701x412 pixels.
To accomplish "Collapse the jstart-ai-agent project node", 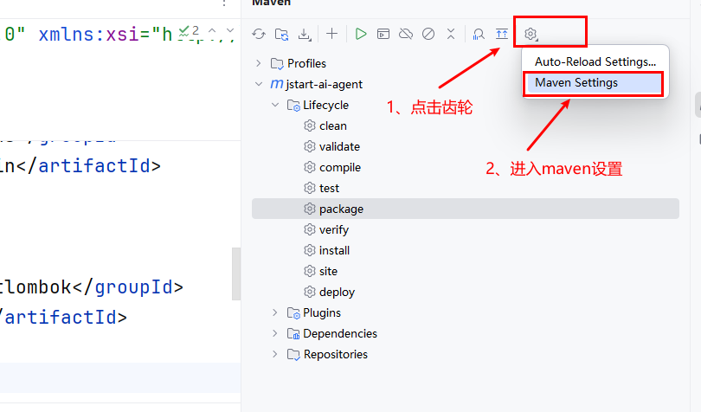I will [259, 84].
